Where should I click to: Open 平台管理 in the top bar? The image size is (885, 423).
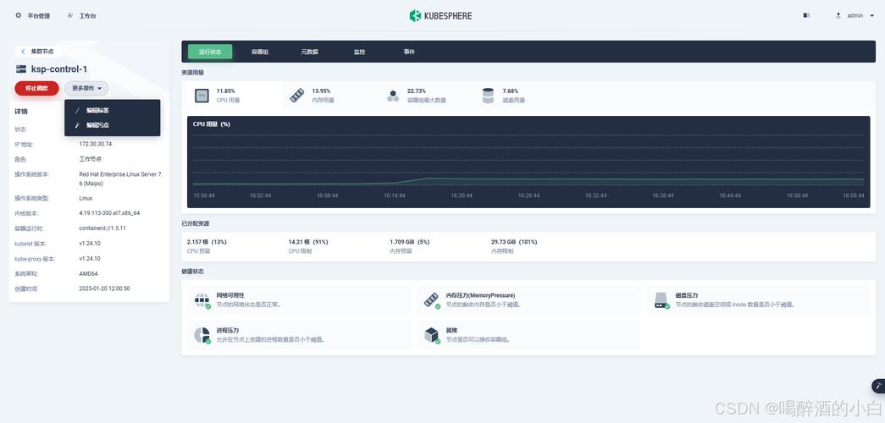(33, 15)
